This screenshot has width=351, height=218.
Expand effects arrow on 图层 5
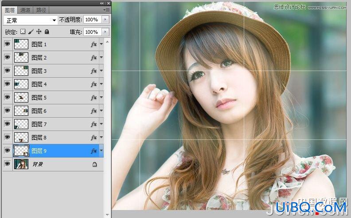click(x=101, y=97)
